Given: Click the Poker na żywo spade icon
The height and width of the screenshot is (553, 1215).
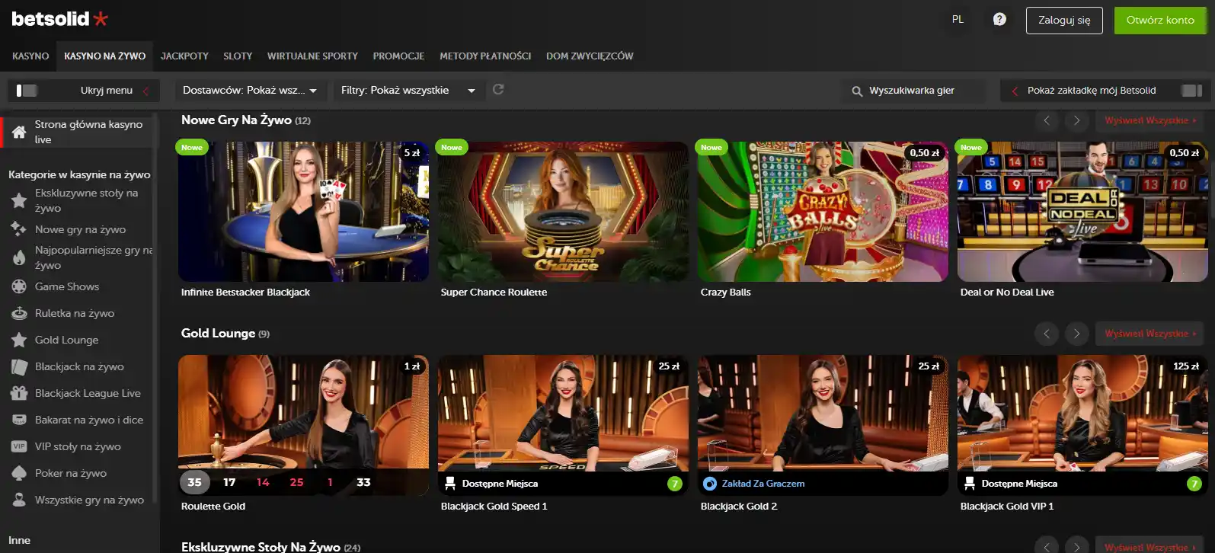Looking at the screenshot, I should pos(19,474).
